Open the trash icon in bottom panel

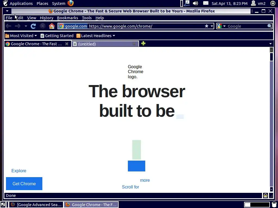tap(274, 205)
